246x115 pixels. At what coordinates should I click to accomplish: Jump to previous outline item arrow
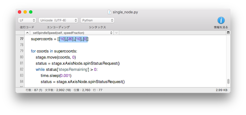[x=27, y=33]
